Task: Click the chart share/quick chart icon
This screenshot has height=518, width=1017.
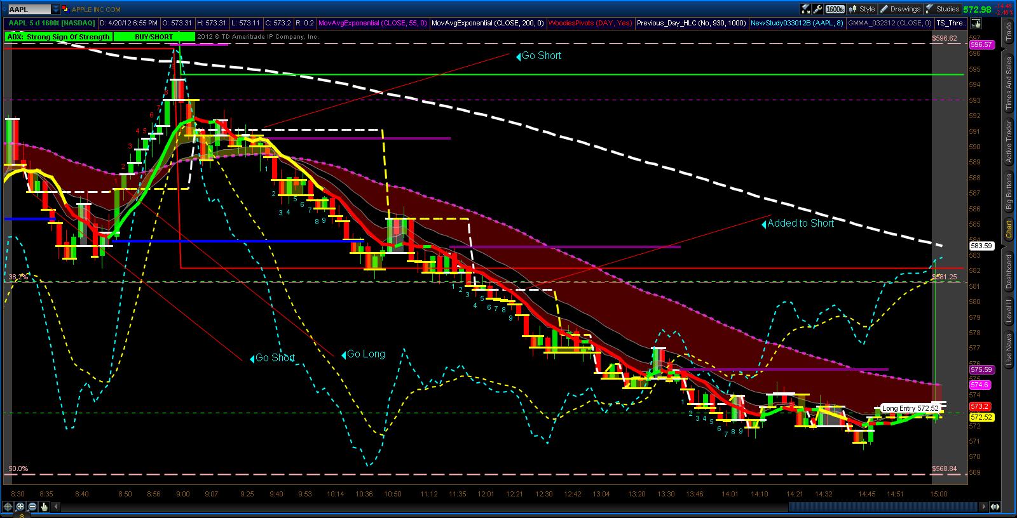Action: point(806,9)
